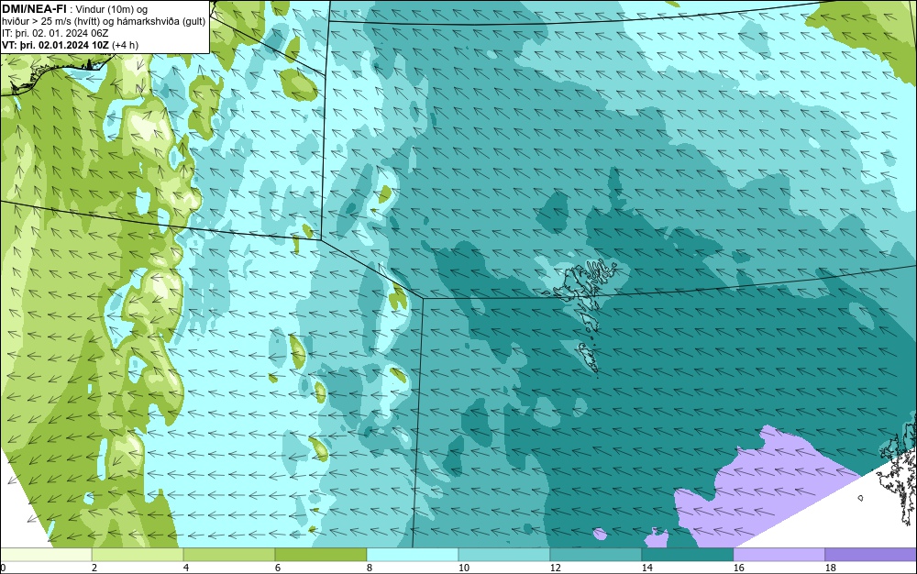917x574 pixels.
Task: Click the 2–4 m/s light green legend swatch
Action: [x=138, y=555]
